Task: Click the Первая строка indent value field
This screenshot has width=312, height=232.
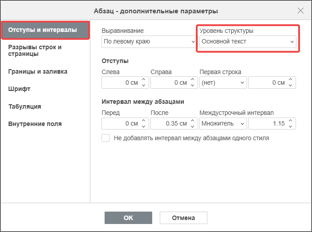Action: coord(272,83)
